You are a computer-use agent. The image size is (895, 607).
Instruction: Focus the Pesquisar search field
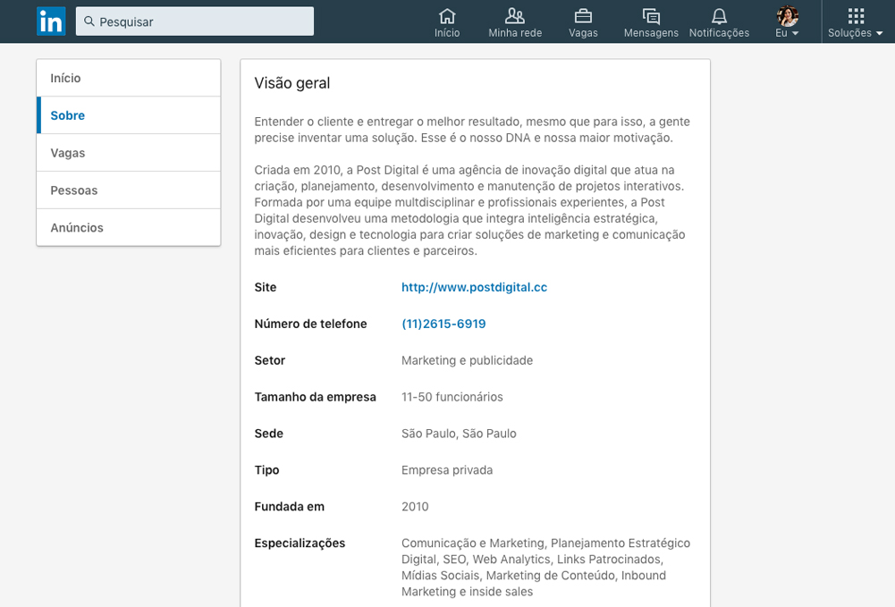click(x=195, y=21)
